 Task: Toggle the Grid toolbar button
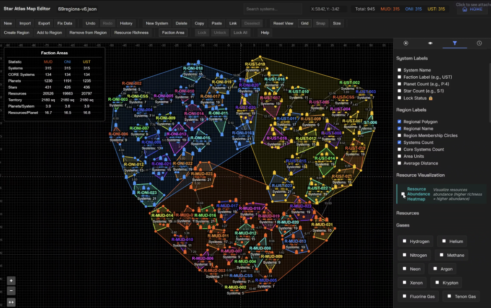coord(304,23)
